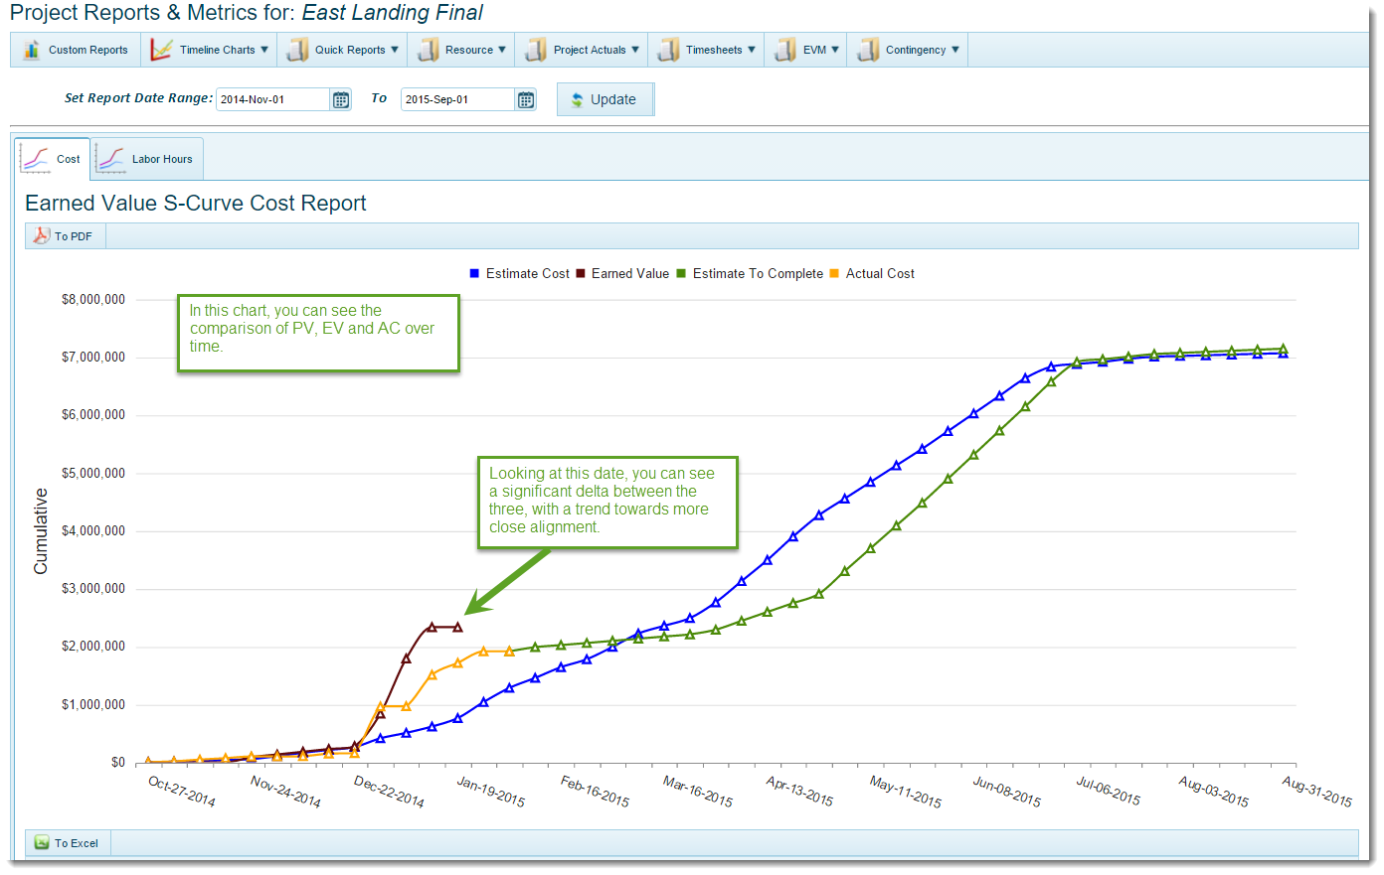Click the Timeline Charts line graph icon
This screenshot has width=1384, height=875.
[x=161, y=50]
